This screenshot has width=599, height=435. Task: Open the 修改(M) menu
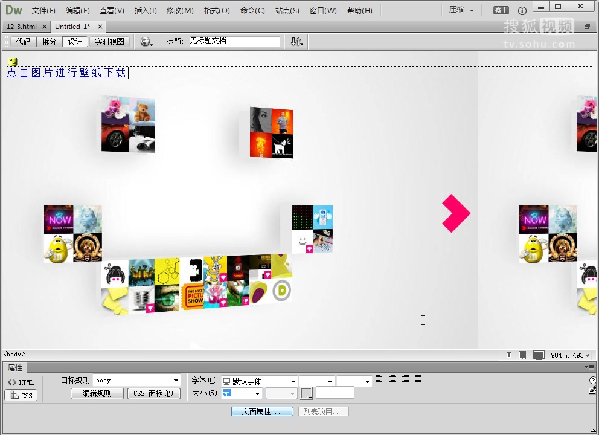[180, 11]
